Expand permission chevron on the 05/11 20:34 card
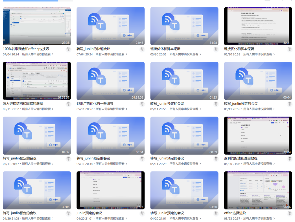Image resolution: width=295 pixels, height=222 pixels. (127, 164)
